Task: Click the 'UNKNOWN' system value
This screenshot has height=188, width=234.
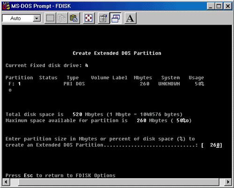Action: point(169,84)
